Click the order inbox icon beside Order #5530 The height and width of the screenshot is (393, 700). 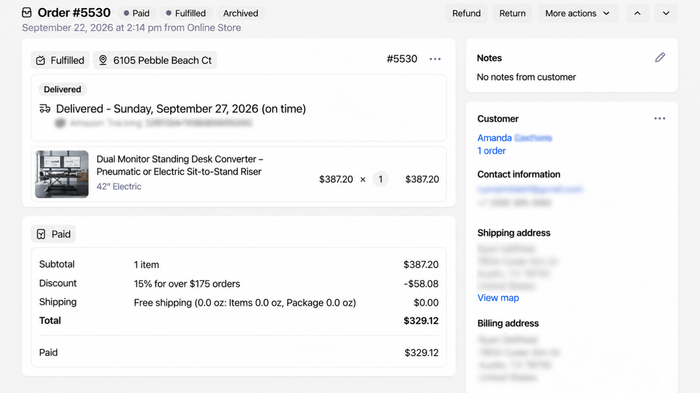[x=27, y=13]
